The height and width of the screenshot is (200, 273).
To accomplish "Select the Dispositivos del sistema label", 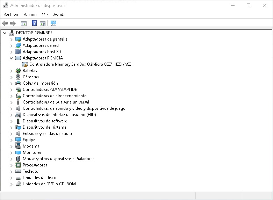I will point(44,127).
